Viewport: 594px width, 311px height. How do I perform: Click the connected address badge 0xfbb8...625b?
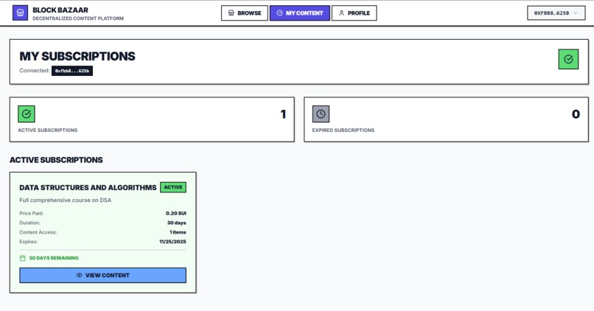tap(72, 71)
